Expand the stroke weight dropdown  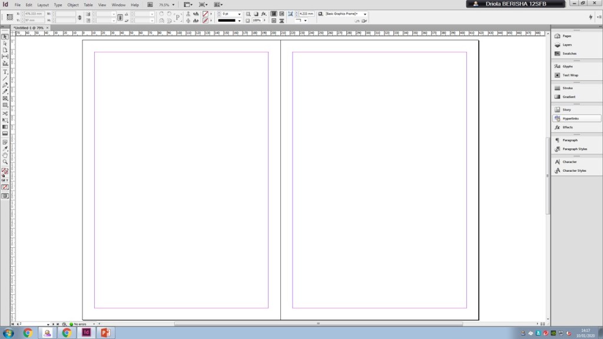[x=240, y=14]
